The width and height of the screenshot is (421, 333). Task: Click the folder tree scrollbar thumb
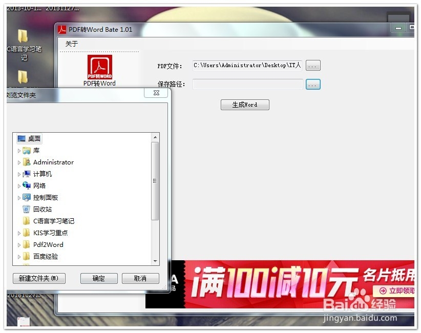coord(155,181)
